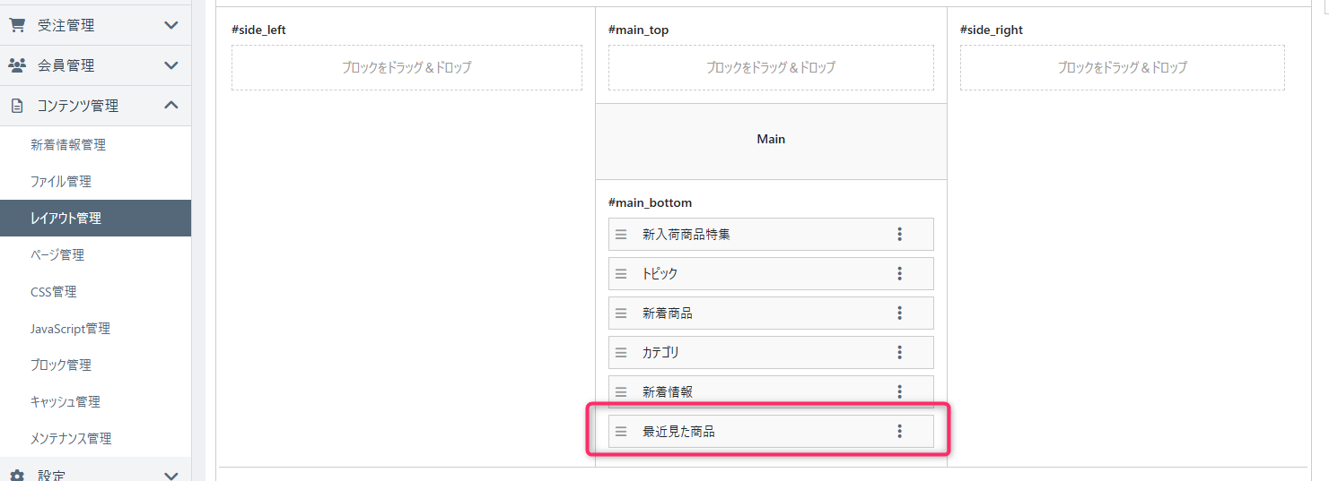
Task: Open 新着情報管理 in the sidebar
Action: [68, 145]
